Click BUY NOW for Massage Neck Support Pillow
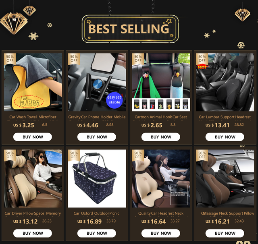This screenshot has width=258, height=244. coord(225,233)
